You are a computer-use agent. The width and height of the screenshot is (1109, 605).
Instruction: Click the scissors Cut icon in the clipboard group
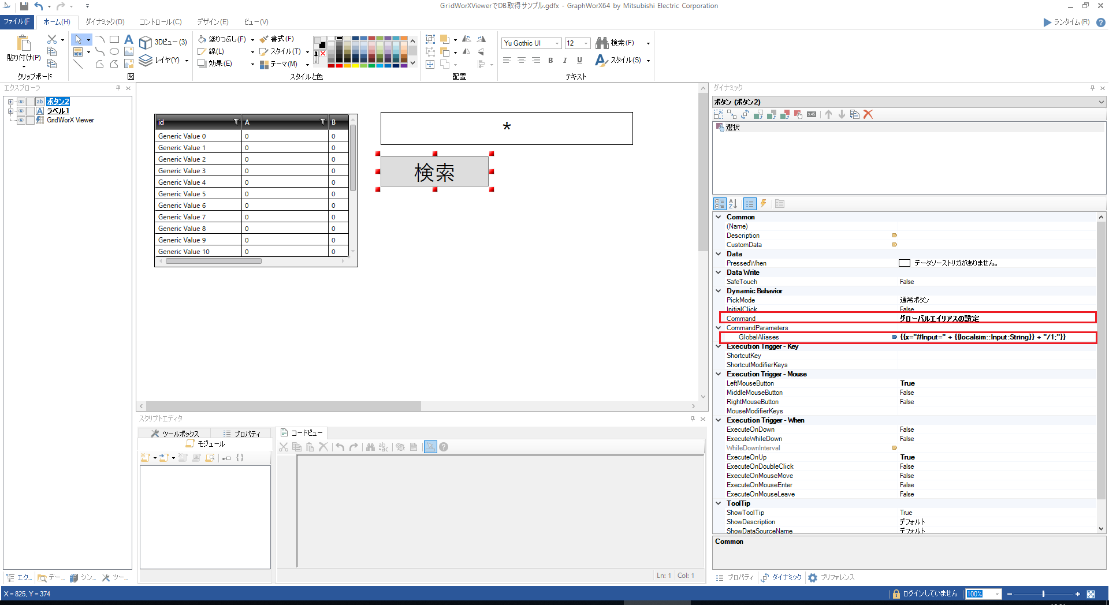point(52,39)
